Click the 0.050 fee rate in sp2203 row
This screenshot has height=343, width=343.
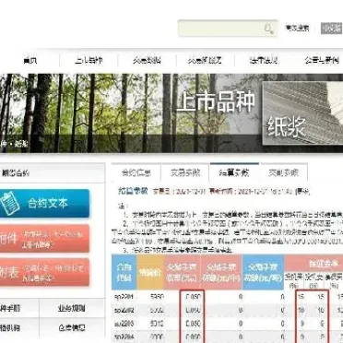(x=193, y=324)
